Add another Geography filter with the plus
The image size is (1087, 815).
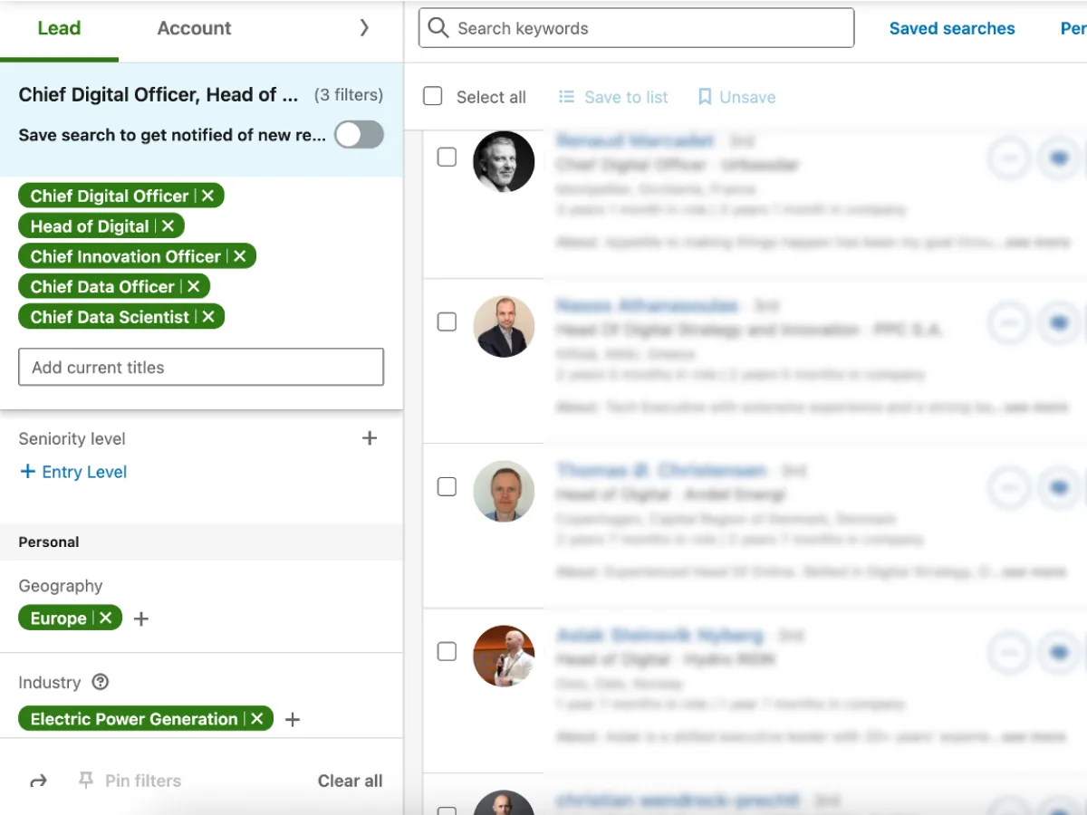point(141,619)
